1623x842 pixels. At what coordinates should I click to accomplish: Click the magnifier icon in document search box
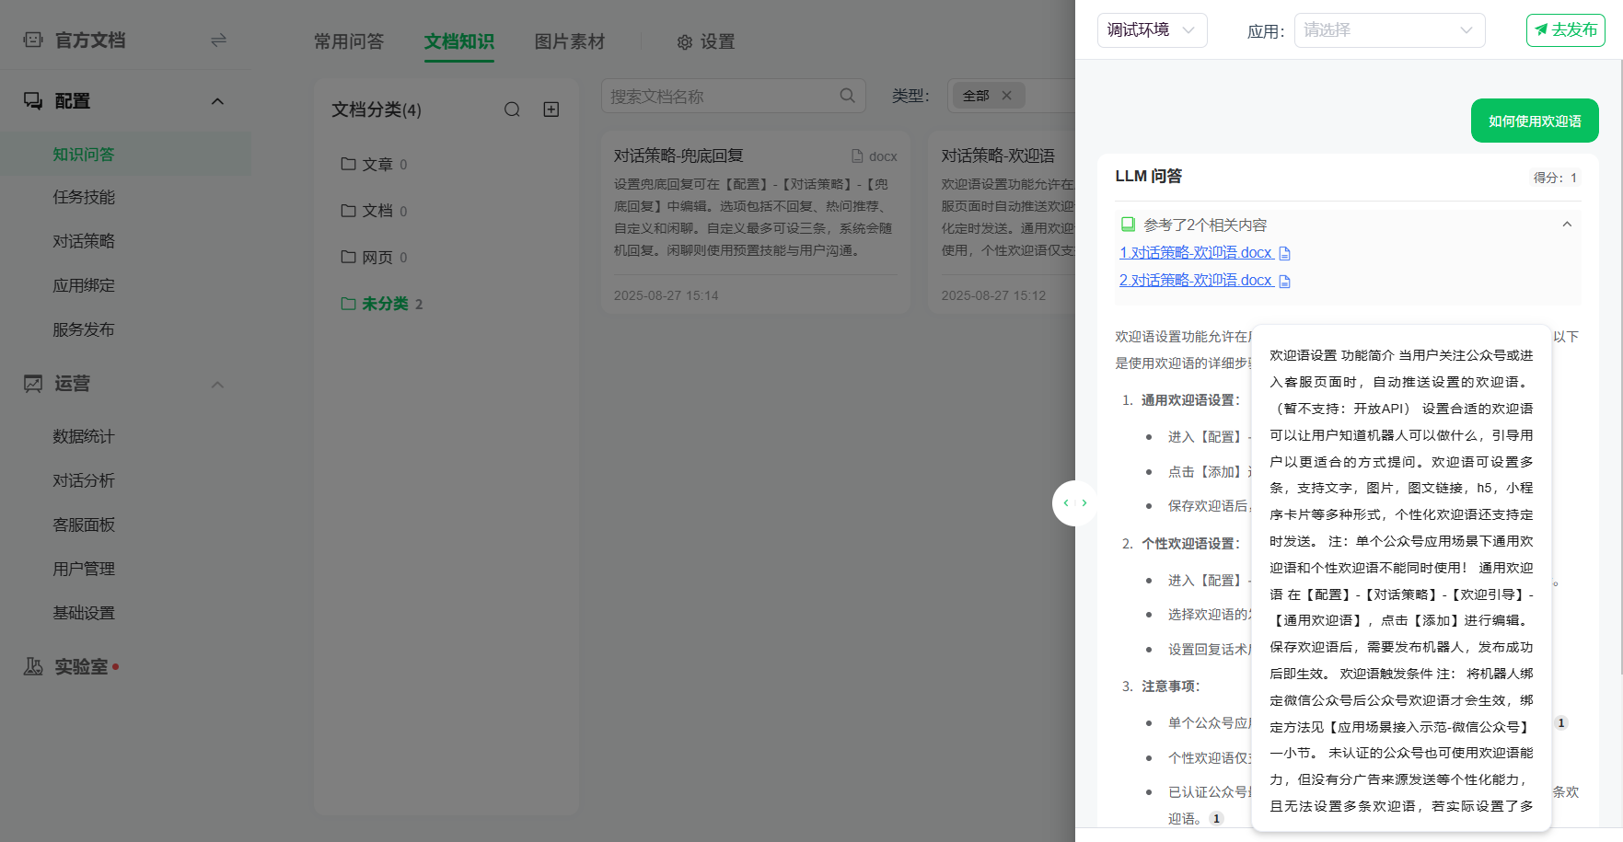tap(847, 96)
